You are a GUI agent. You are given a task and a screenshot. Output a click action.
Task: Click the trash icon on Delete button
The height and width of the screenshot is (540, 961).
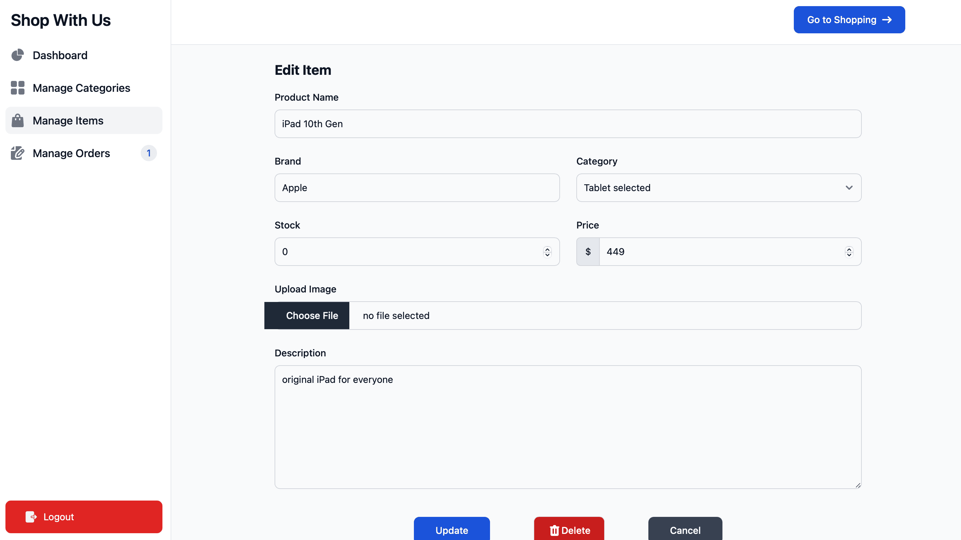554,530
